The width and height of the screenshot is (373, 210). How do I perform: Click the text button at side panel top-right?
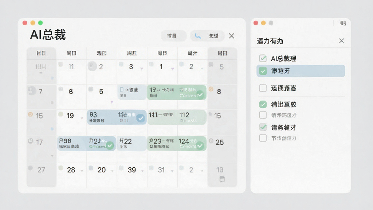342,23
